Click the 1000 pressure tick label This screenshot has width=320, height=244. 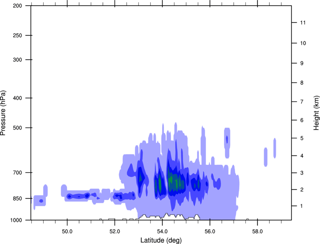tap(16, 220)
